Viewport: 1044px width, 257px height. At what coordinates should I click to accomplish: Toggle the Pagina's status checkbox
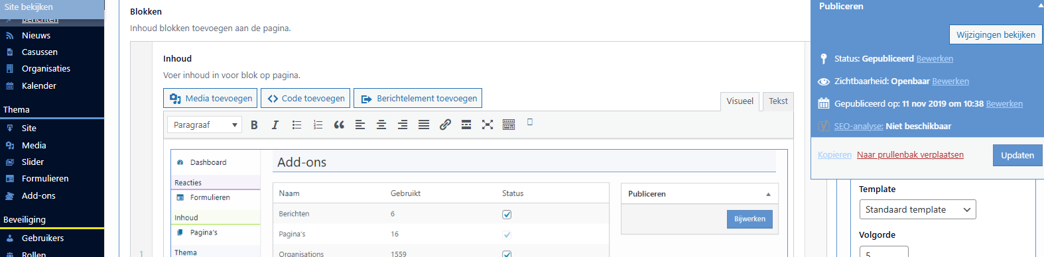coord(507,234)
